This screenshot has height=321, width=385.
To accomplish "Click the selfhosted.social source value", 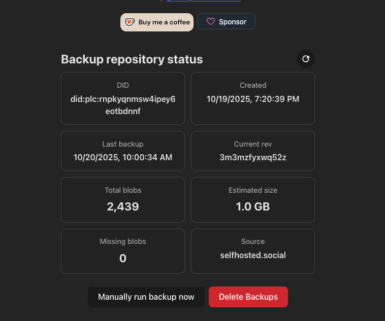I will 253,255.
